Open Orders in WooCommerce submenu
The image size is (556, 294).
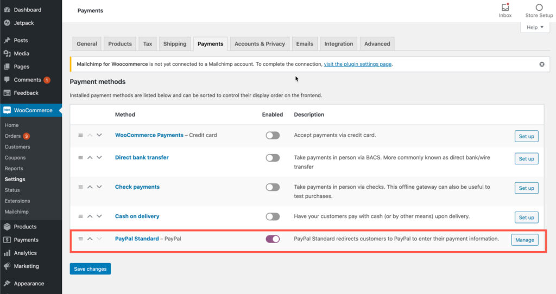click(12, 136)
